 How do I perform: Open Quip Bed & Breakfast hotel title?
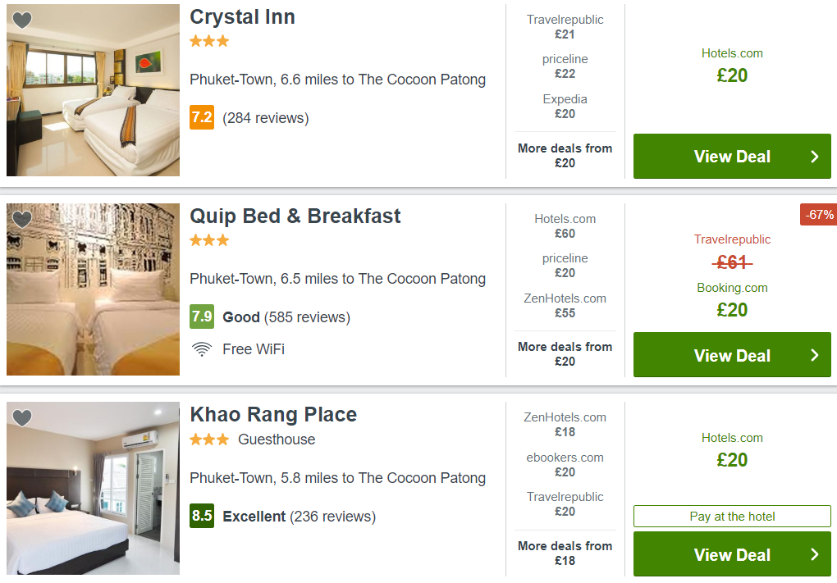(295, 216)
